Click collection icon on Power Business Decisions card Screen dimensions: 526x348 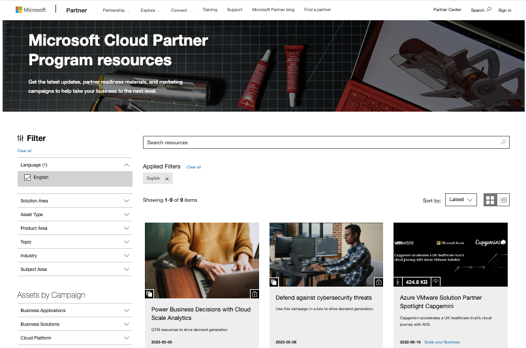pyautogui.click(x=149, y=294)
